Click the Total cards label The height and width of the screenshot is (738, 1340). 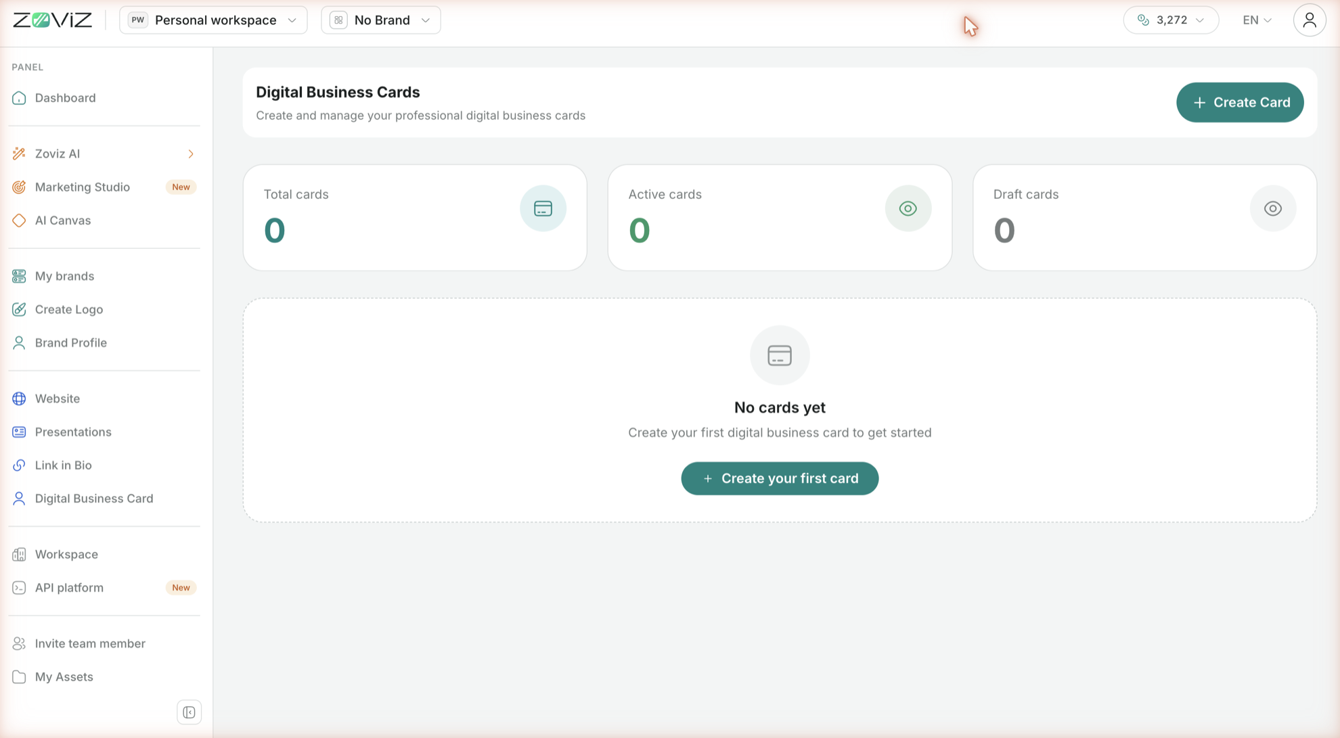(296, 194)
